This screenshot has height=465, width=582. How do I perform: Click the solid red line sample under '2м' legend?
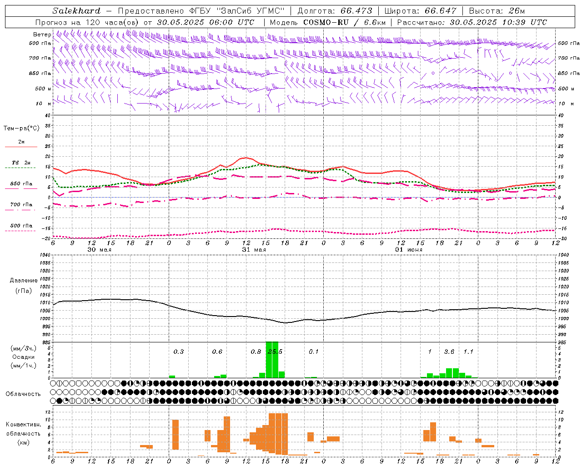[21, 147]
